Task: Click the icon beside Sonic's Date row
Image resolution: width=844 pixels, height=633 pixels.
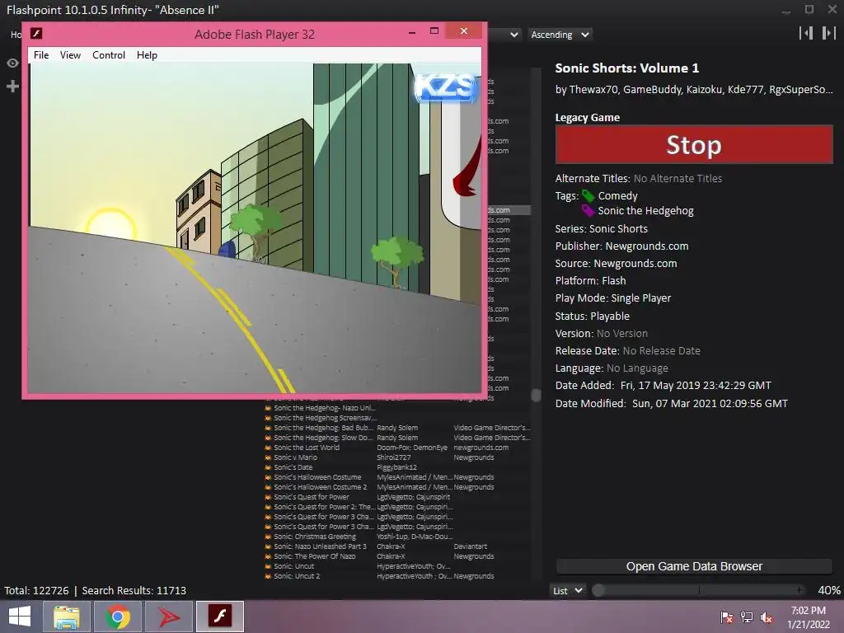Action: tap(268, 467)
